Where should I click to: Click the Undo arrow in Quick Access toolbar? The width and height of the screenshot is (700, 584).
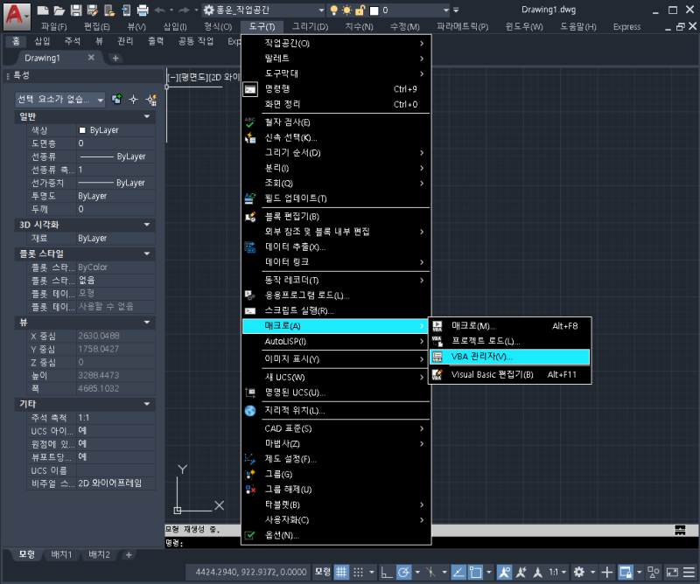[161, 10]
